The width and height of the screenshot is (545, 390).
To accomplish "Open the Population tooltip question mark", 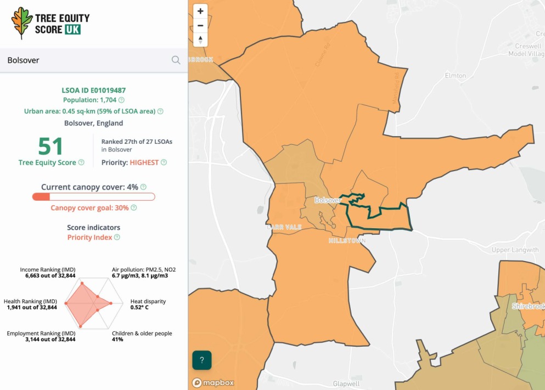I will click(121, 100).
